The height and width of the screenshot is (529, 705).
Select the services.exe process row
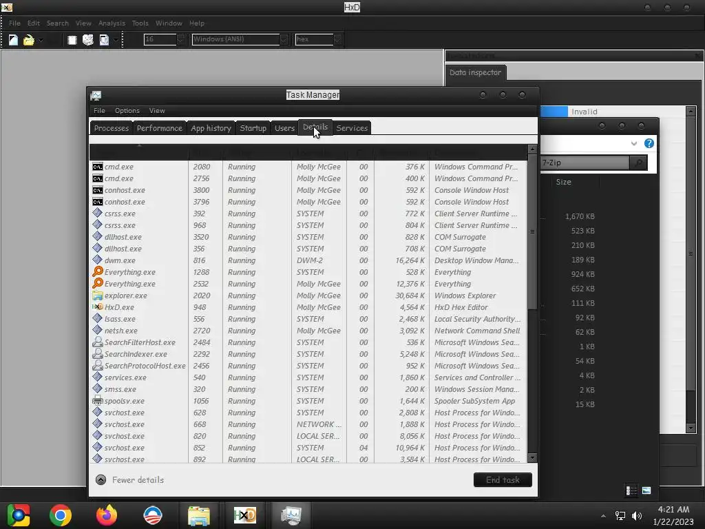[308, 377]
